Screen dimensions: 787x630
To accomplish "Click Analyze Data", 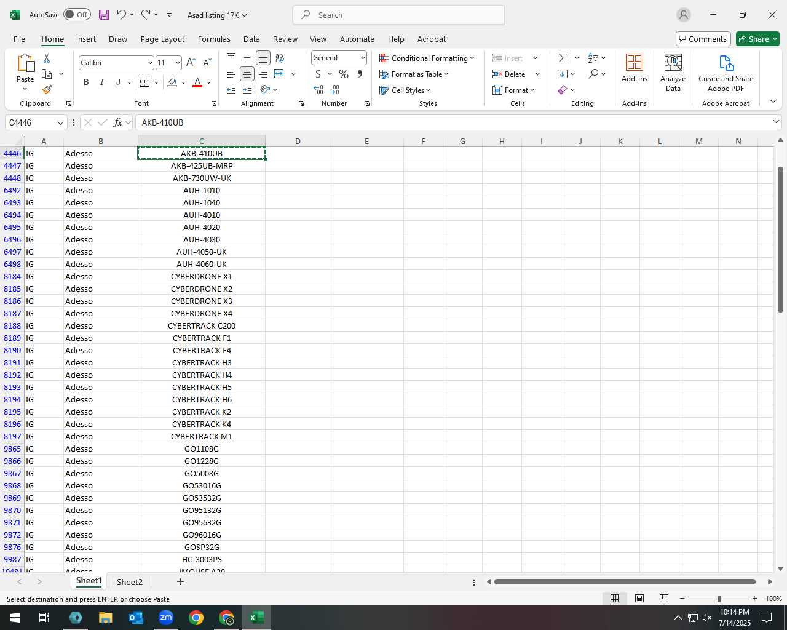I will [x=673, y=73].
